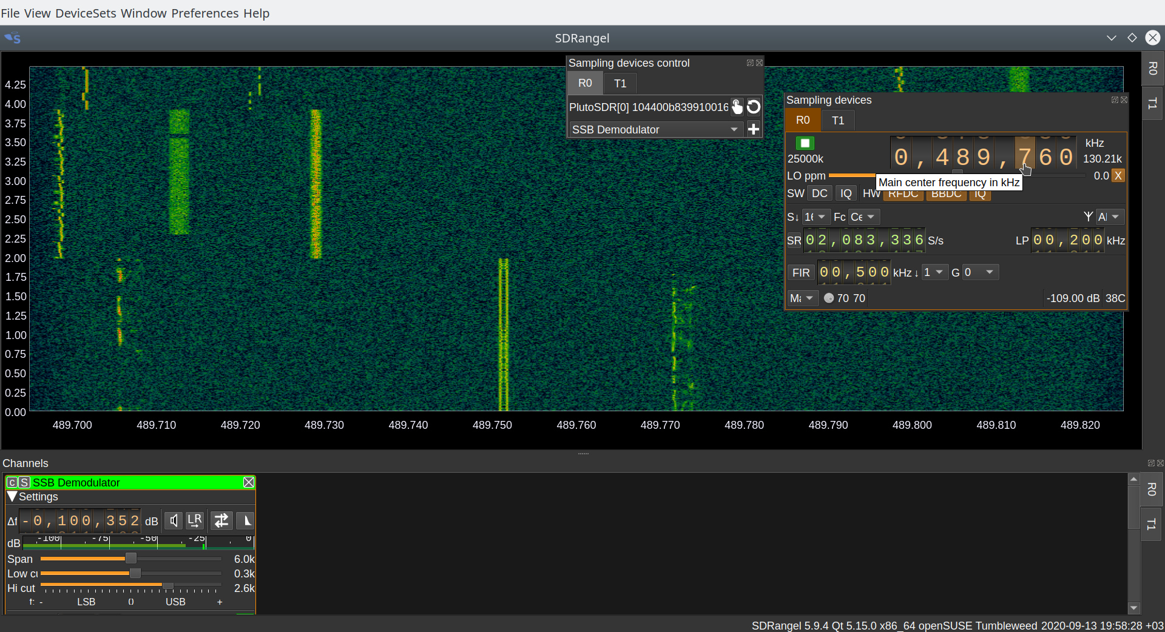This screenshot has width=1165, height=632.
Task: Click the Span slider handle
Action: (x=131, y=559)
